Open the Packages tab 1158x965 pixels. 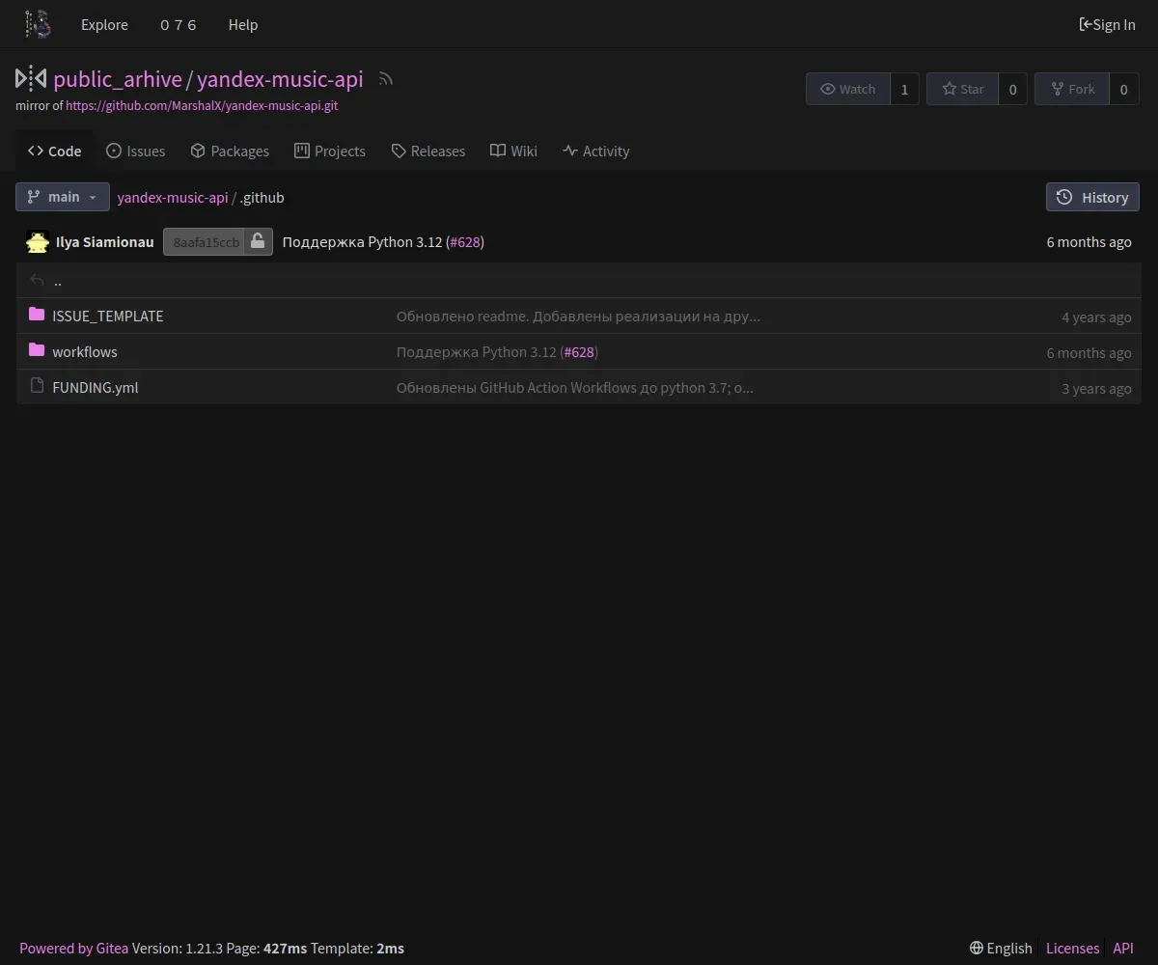click(x=230, y=151)
